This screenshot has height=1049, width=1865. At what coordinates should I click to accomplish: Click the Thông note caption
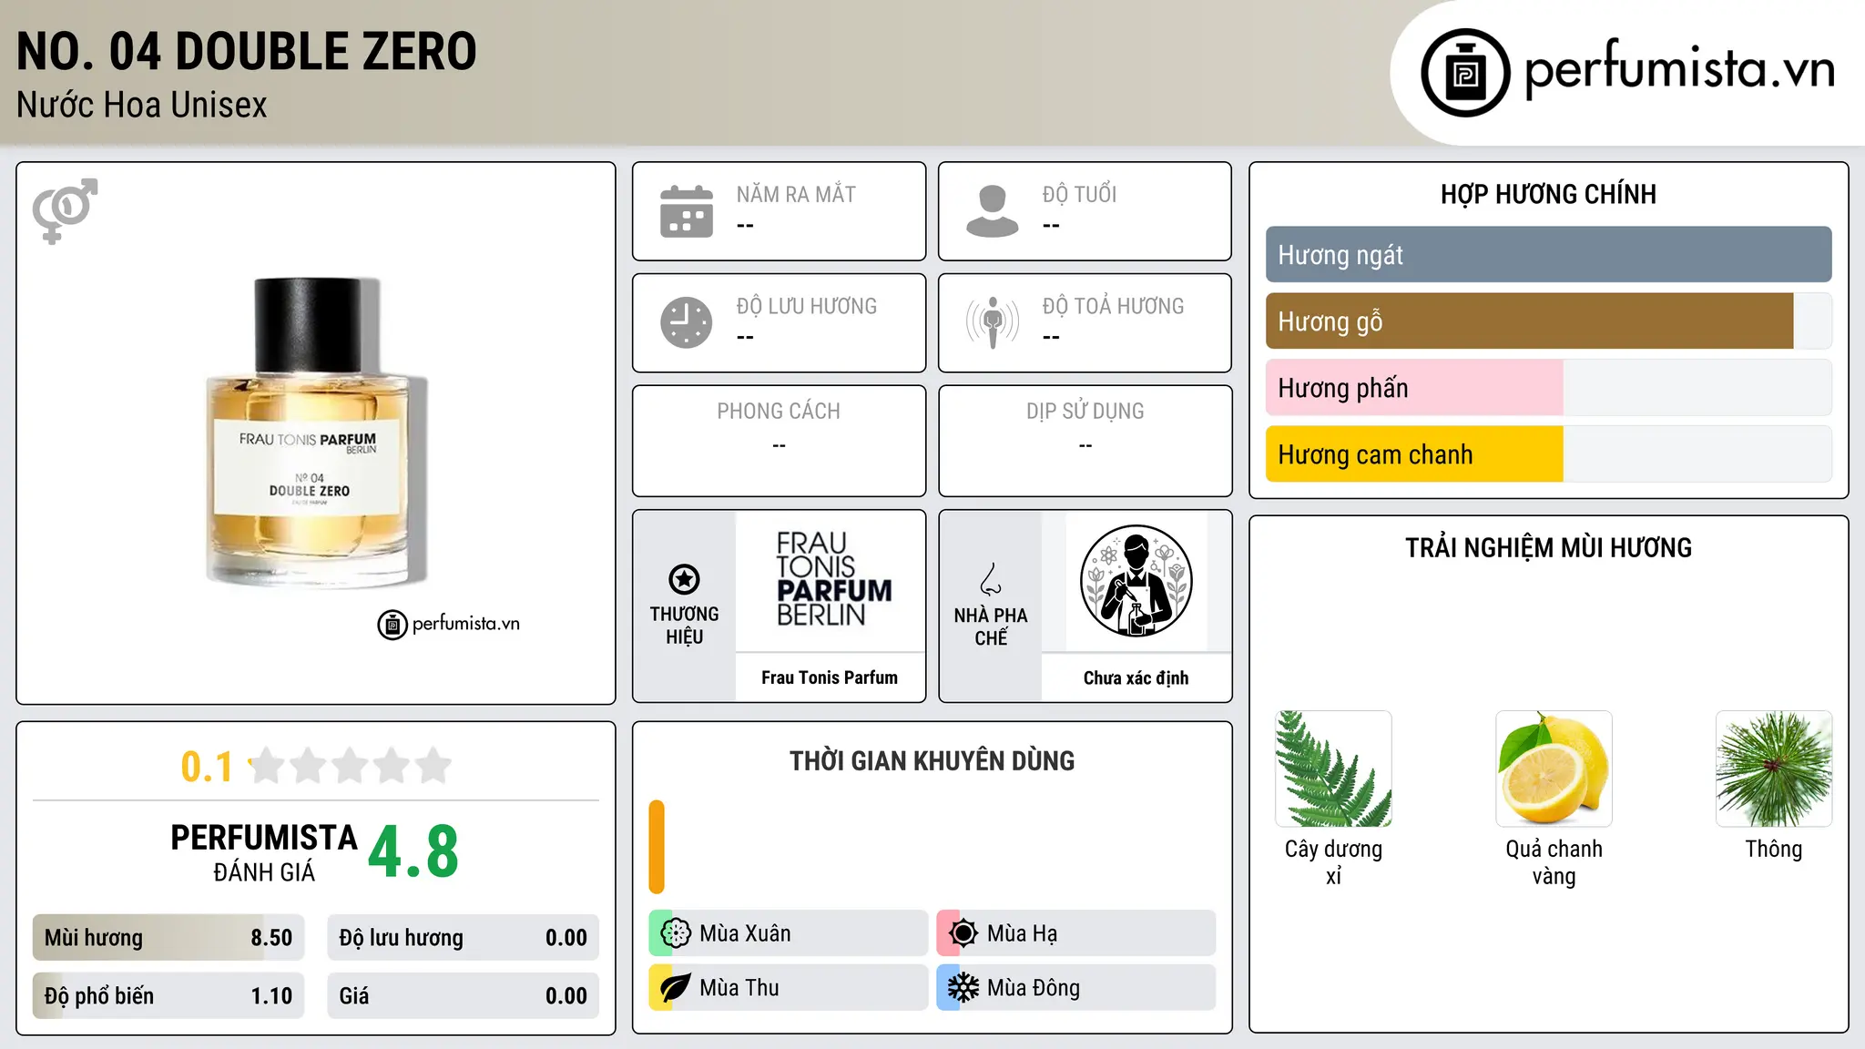pyautogui.click(x=1774, y=850)
